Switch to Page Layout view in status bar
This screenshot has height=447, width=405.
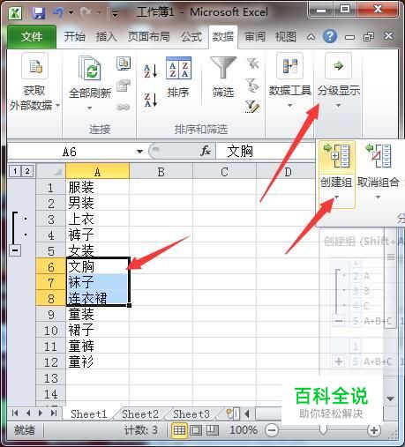196,430
